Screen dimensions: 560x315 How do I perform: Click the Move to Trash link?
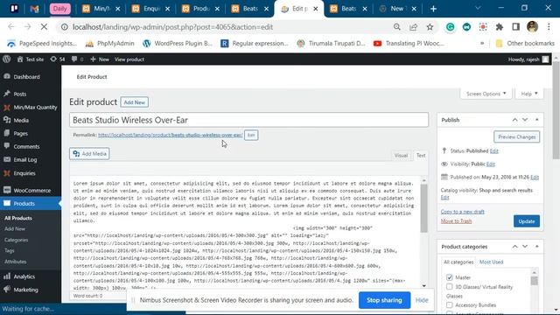[x=456, y=221]
